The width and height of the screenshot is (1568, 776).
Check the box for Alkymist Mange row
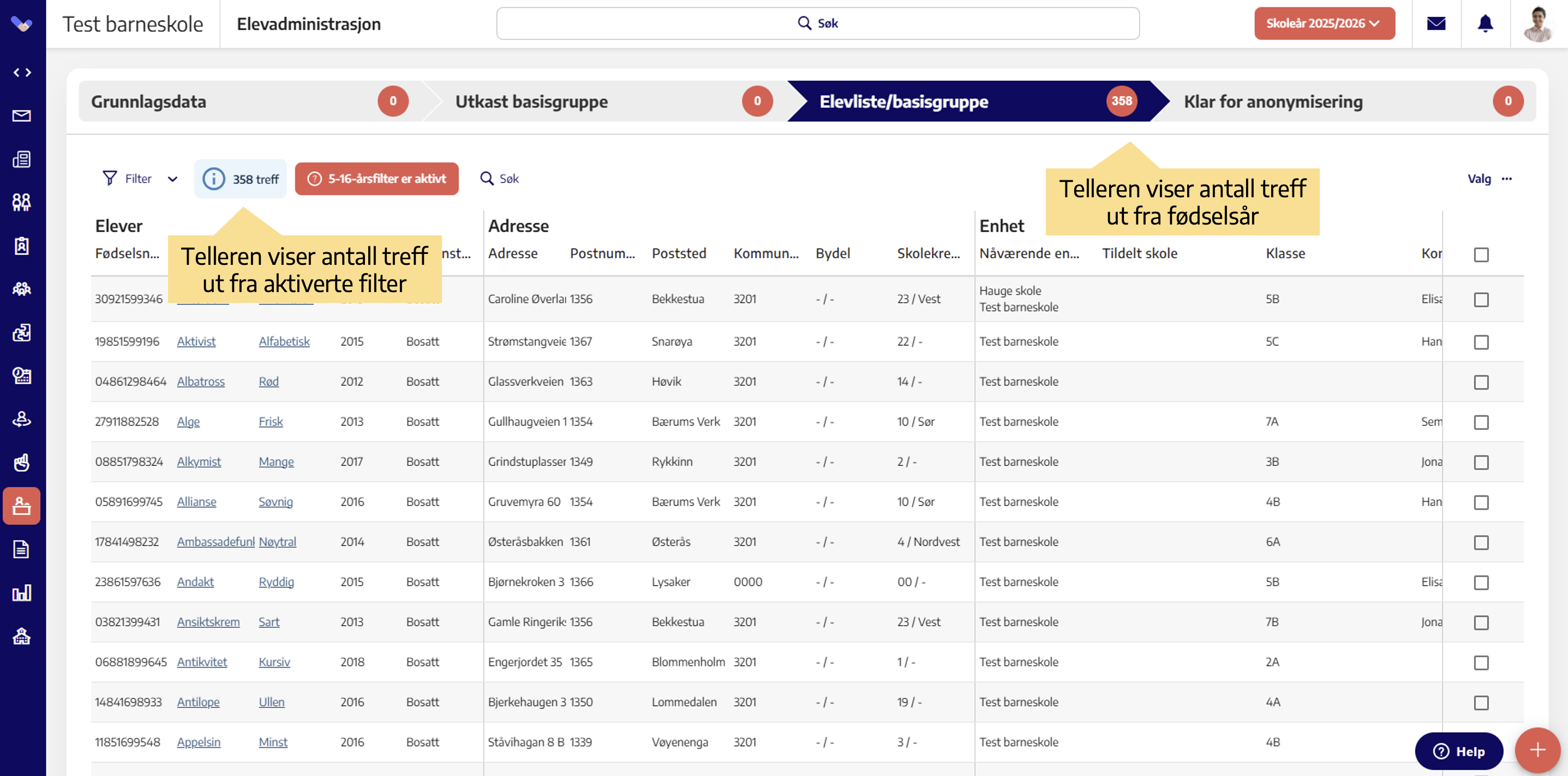[x=1481, y=463]
